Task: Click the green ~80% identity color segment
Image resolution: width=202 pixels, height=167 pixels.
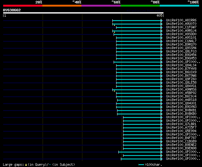Action: pyautogui.click(x=140, y=6)
